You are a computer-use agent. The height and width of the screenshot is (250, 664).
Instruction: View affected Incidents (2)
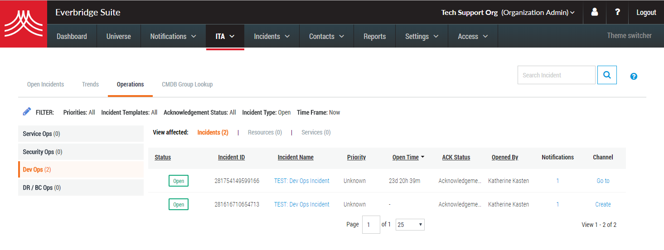(213, 132)
